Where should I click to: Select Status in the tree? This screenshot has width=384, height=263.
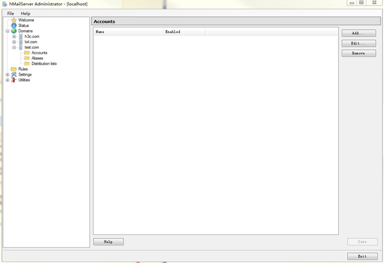pos(23,26)
